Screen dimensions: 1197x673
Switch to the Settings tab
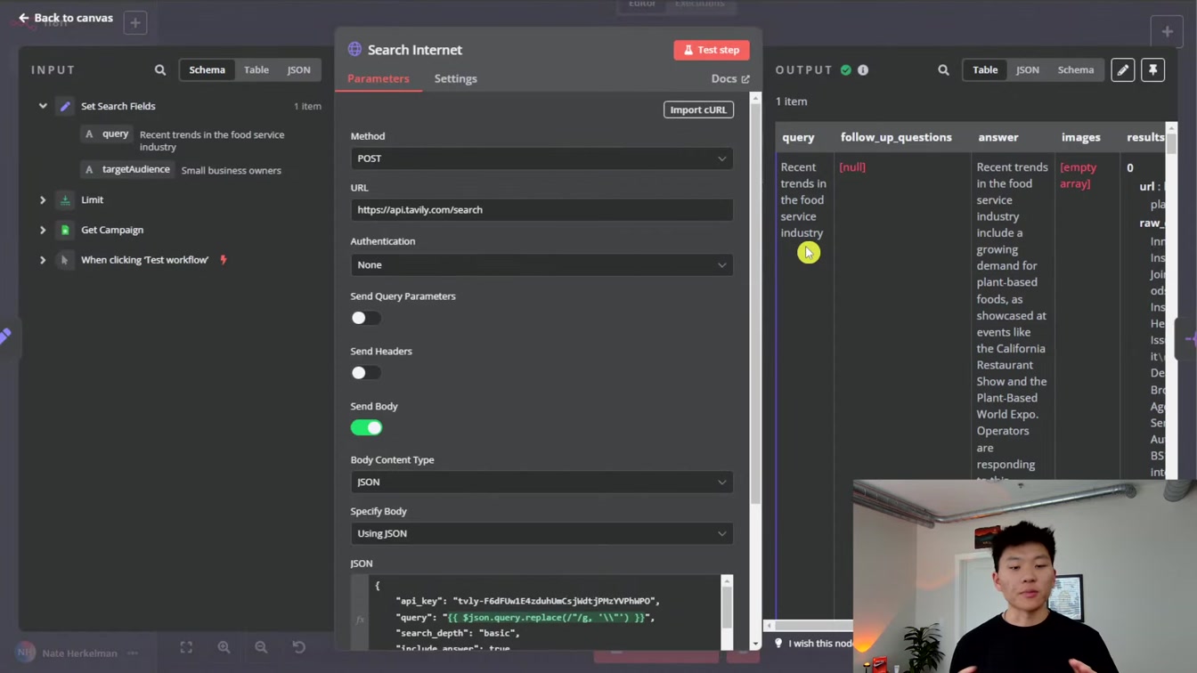(455, 78)
